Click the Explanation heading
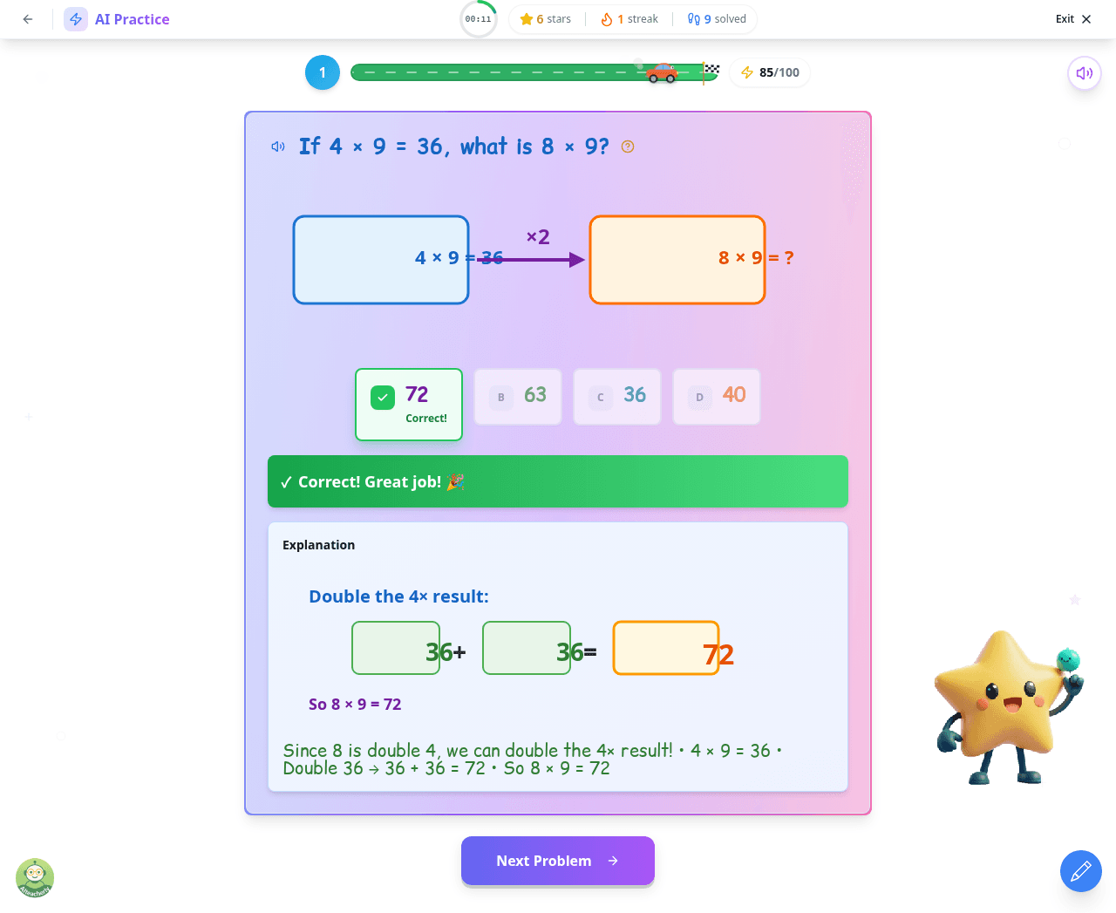 click(318, 545)
